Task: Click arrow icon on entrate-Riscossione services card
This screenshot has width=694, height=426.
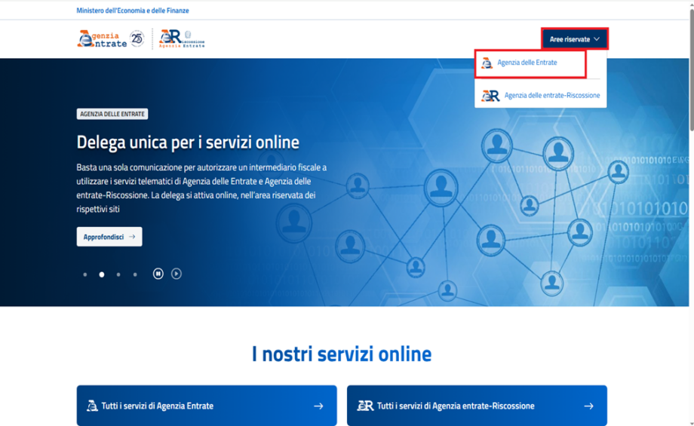Action: 588,406
